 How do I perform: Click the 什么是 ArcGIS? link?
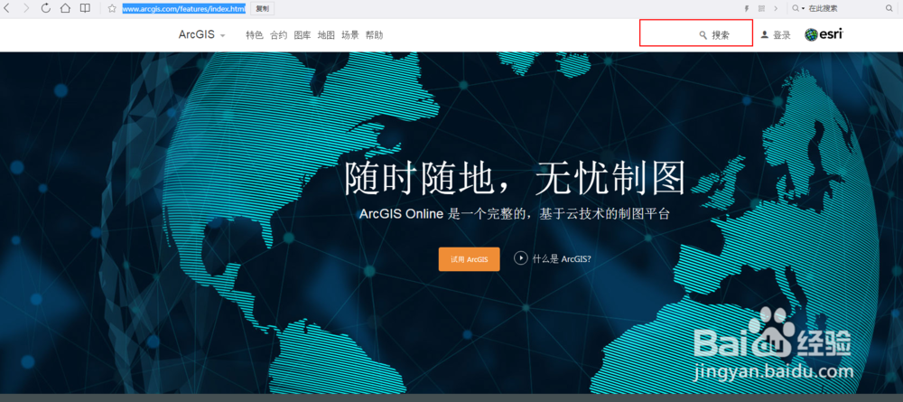[562, 259]
